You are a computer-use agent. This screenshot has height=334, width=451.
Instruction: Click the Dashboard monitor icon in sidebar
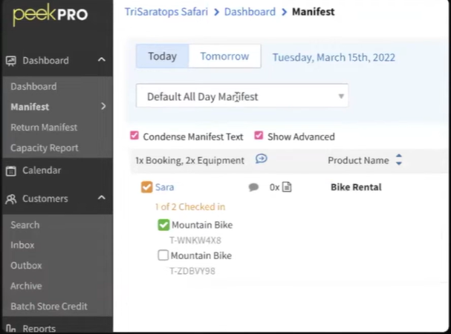[x=11, y=61]
